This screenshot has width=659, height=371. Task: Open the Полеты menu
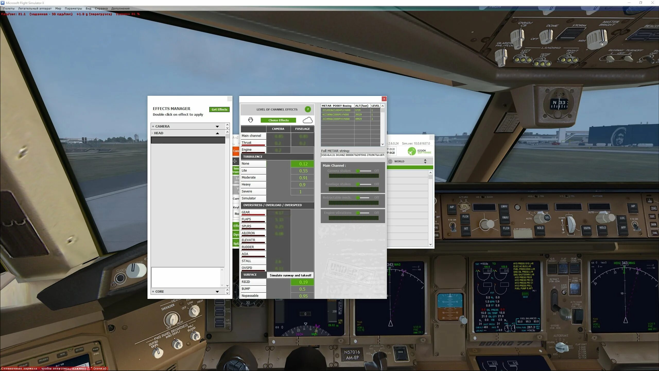(9, 9)
